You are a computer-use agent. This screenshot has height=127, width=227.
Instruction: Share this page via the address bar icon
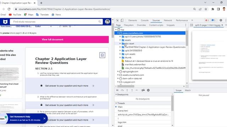200,9
